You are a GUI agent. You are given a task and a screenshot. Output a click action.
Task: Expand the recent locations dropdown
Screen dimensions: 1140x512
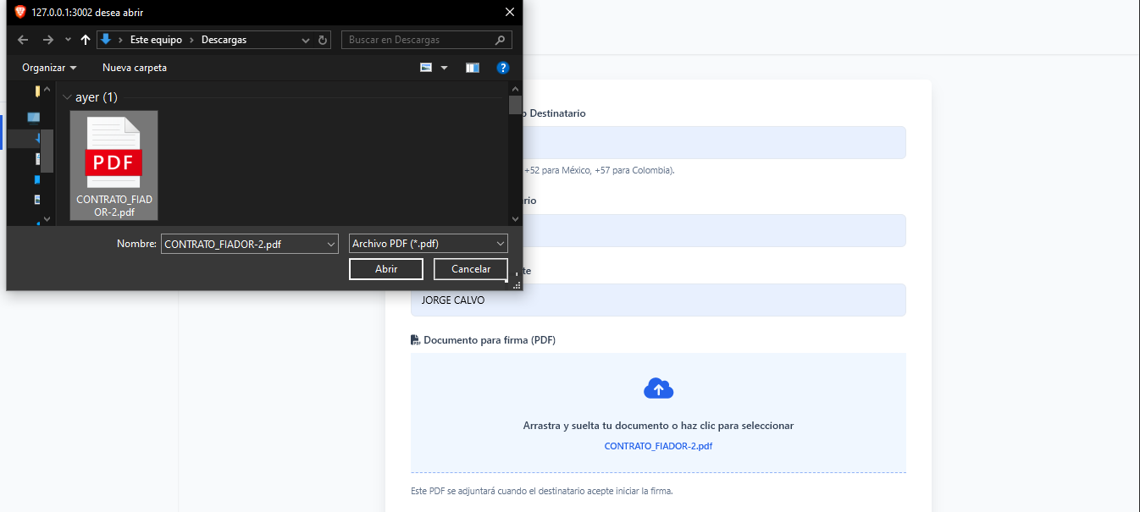point(69,40)
